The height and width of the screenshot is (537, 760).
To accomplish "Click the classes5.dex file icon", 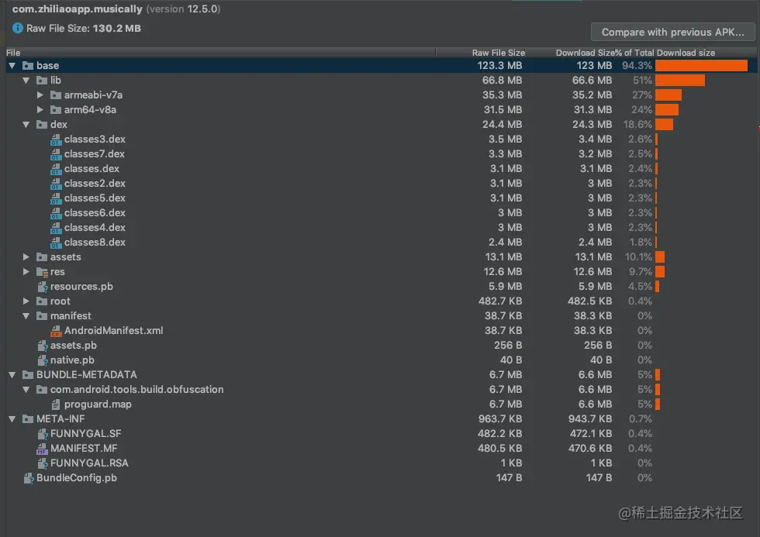I will pyautogui.click(x=56, y=198).
